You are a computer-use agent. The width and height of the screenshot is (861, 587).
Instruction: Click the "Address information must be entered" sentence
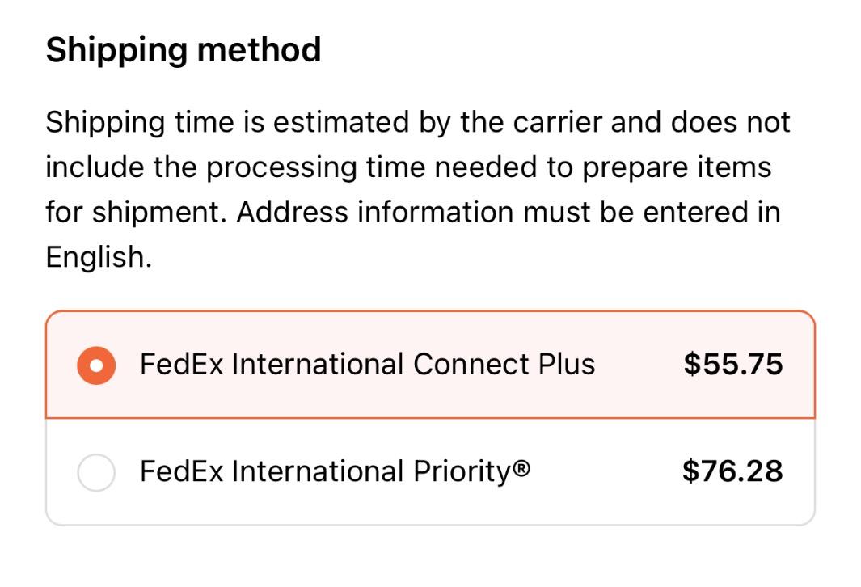(509, 213)
